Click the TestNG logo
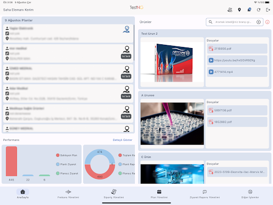The width and height of the screenshot is (273, 205). click(x=136, y=7)
